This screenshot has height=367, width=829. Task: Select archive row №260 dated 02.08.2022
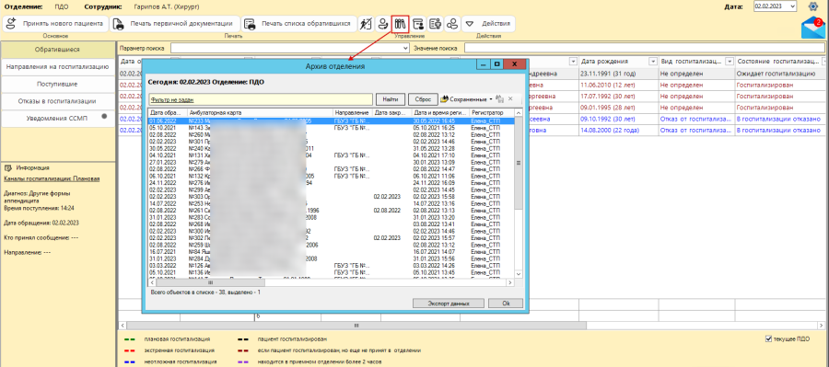(331, 134)
